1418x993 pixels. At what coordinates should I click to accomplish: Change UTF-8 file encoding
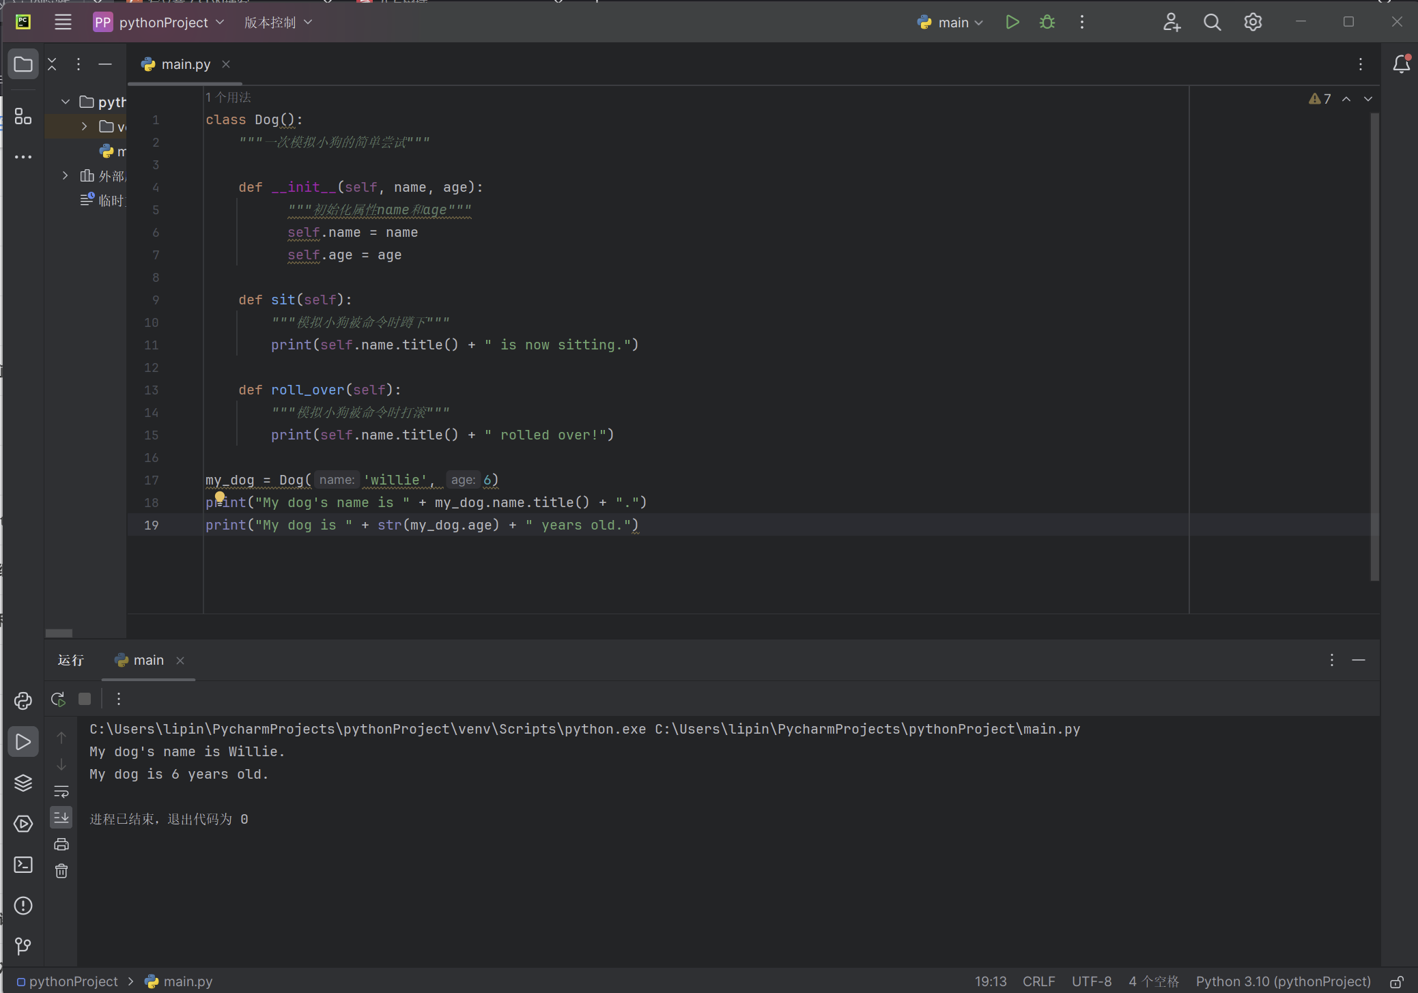[x=1092, y=981]
